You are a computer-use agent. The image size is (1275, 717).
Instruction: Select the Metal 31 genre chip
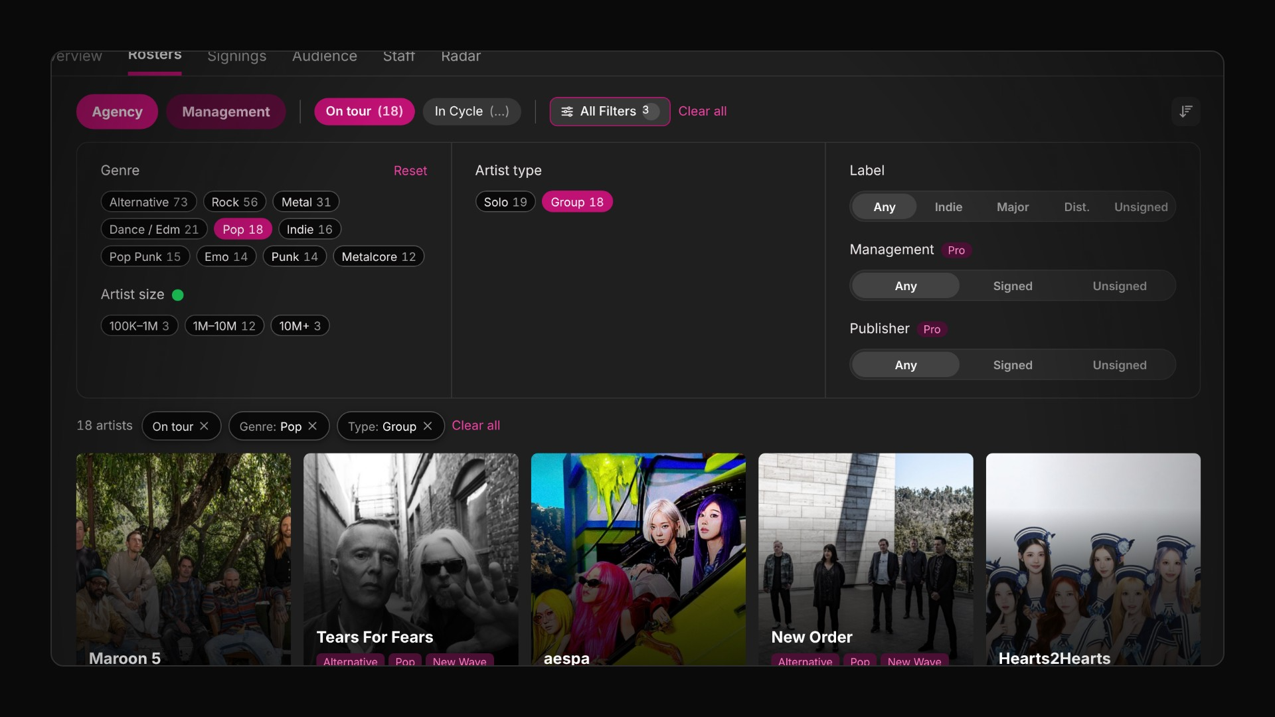[x=306, y=202]
